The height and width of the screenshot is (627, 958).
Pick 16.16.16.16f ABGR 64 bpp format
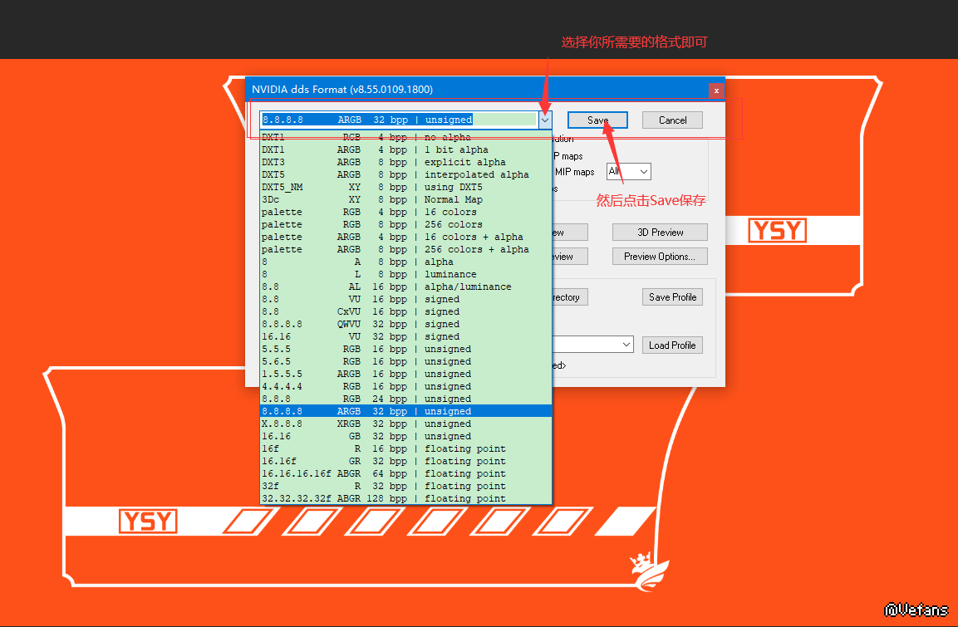pos(406,473)
